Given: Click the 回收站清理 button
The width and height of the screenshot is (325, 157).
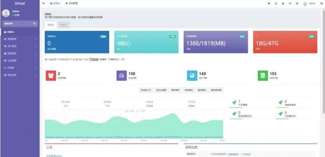Looking at the screenshot, I should 161,90.
